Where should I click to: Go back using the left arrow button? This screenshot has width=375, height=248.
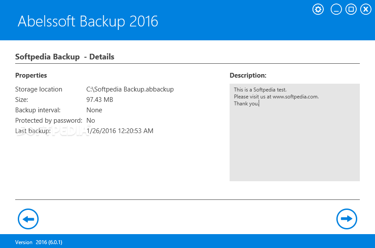(x=28, y=219)
